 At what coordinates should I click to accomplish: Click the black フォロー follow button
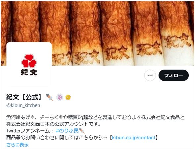click(174, 75)
